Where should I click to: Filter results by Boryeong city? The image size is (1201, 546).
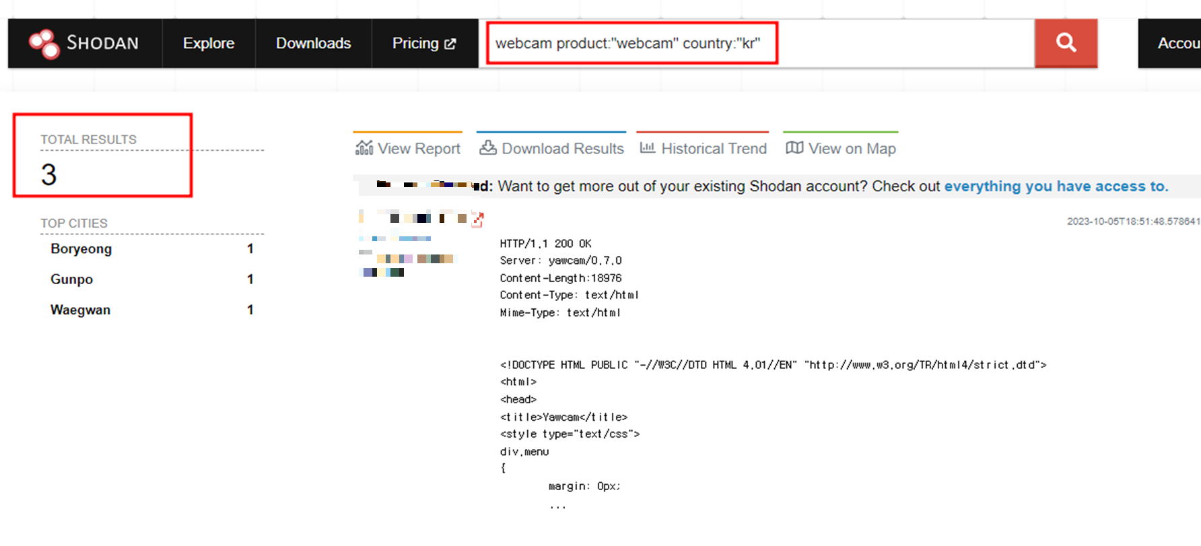[81, 249]
